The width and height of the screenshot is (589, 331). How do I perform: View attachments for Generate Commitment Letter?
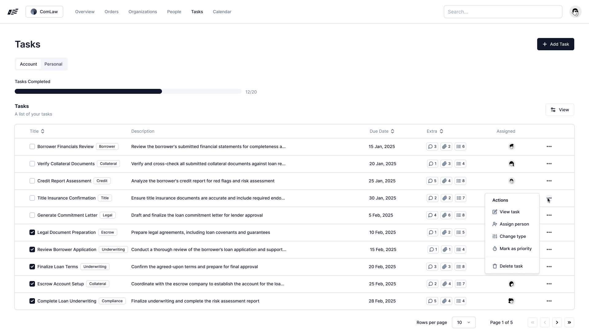click(x=446, y=215)
